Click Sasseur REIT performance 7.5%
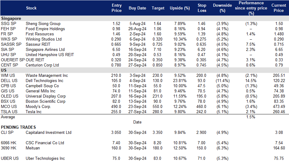 pos(251,45)
